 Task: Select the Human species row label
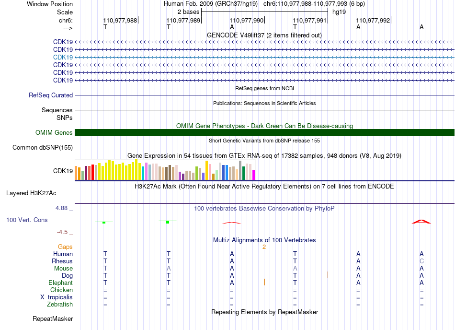[x=63, y=254]
